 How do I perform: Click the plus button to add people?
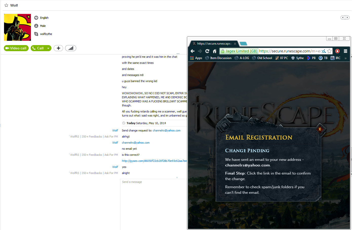coord(58,48)
